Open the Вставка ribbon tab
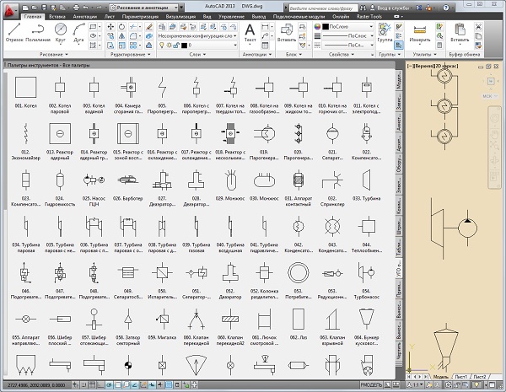Viewport: 506px width, 392px height. coord(59,16)
